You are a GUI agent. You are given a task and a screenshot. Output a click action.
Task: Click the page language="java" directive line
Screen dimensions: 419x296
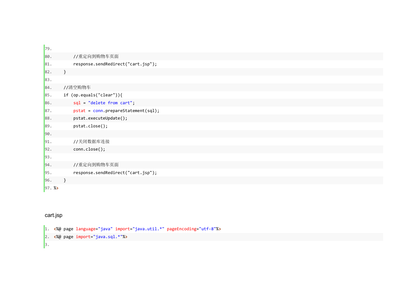[137, 229]
